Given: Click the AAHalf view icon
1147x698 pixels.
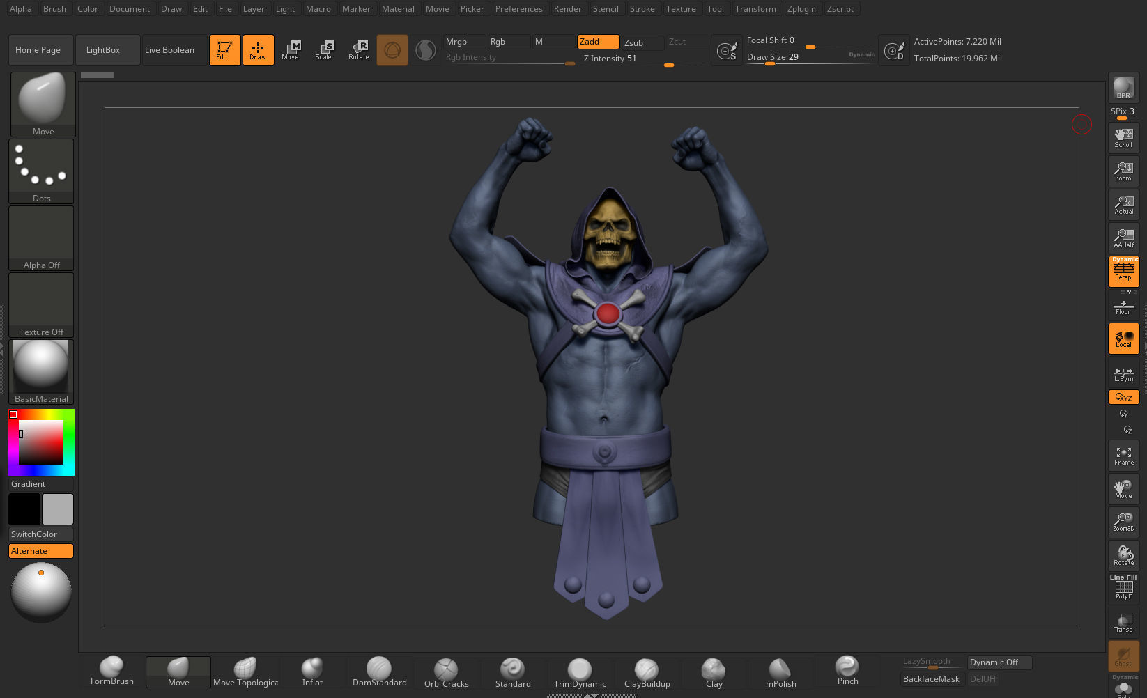Looking at the screenshot, I should (1124, 238).
